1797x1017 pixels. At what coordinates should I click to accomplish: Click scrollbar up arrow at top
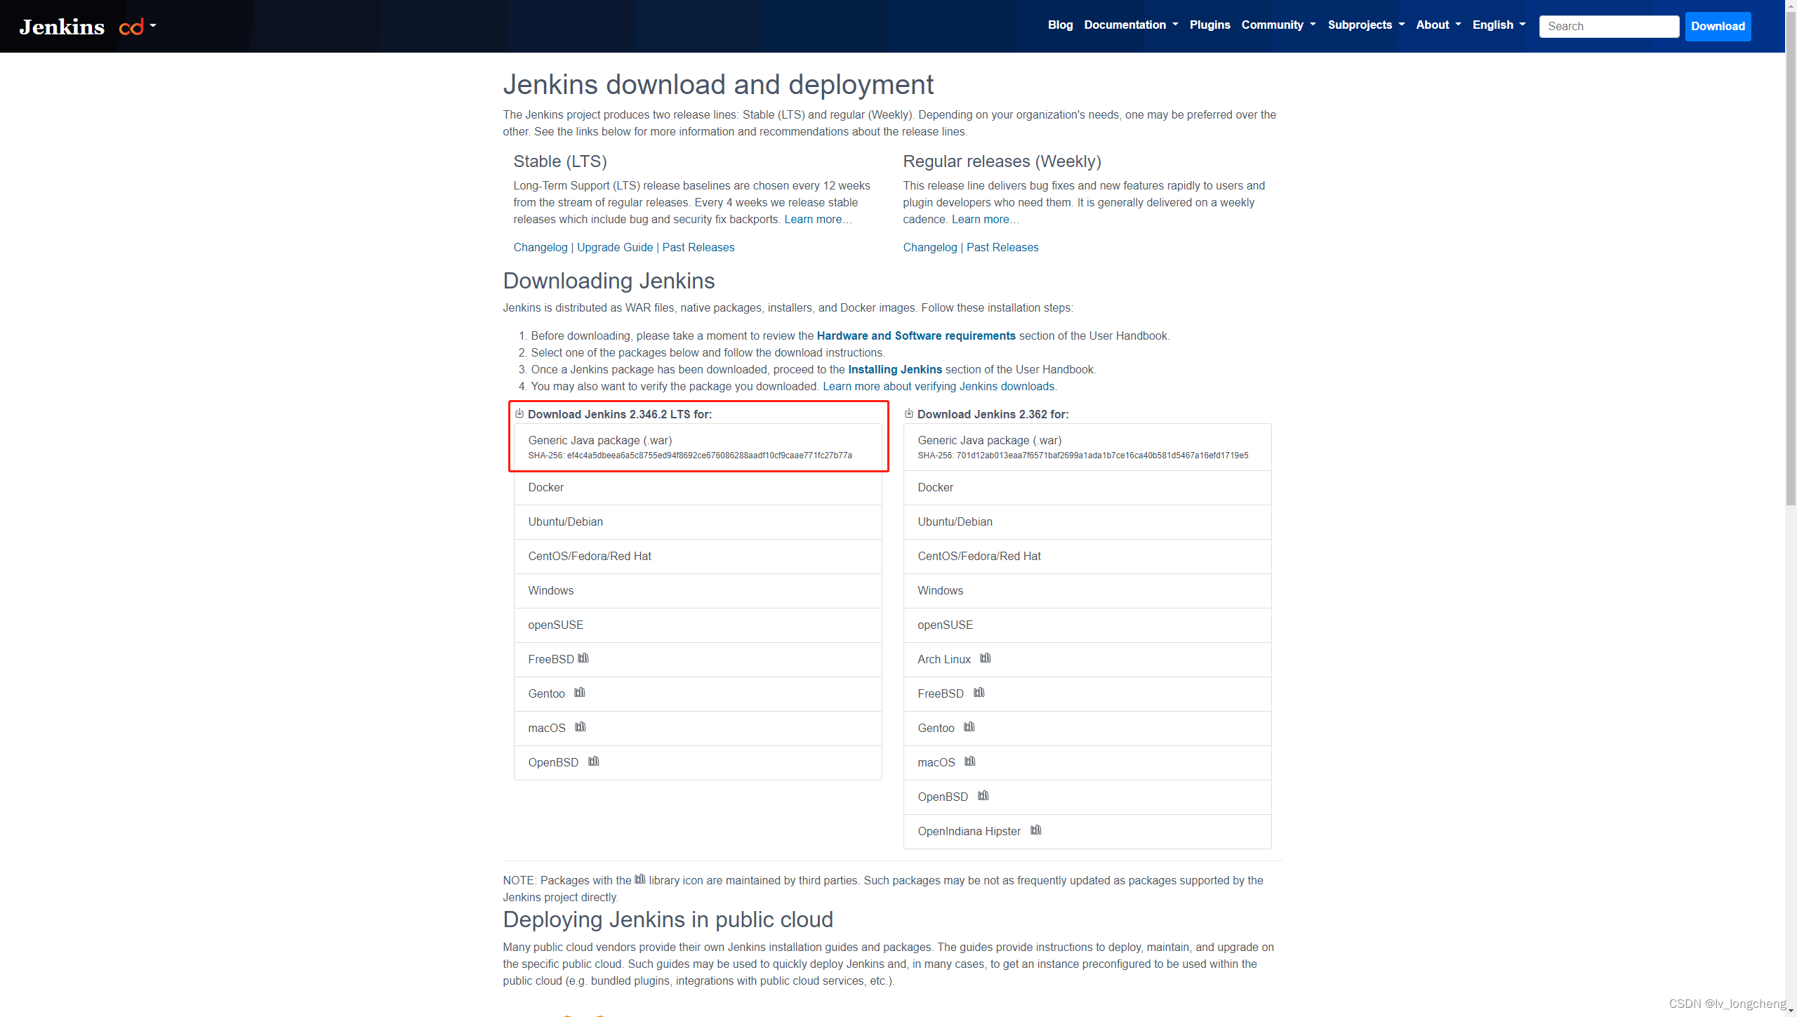tap(1791, 6)
